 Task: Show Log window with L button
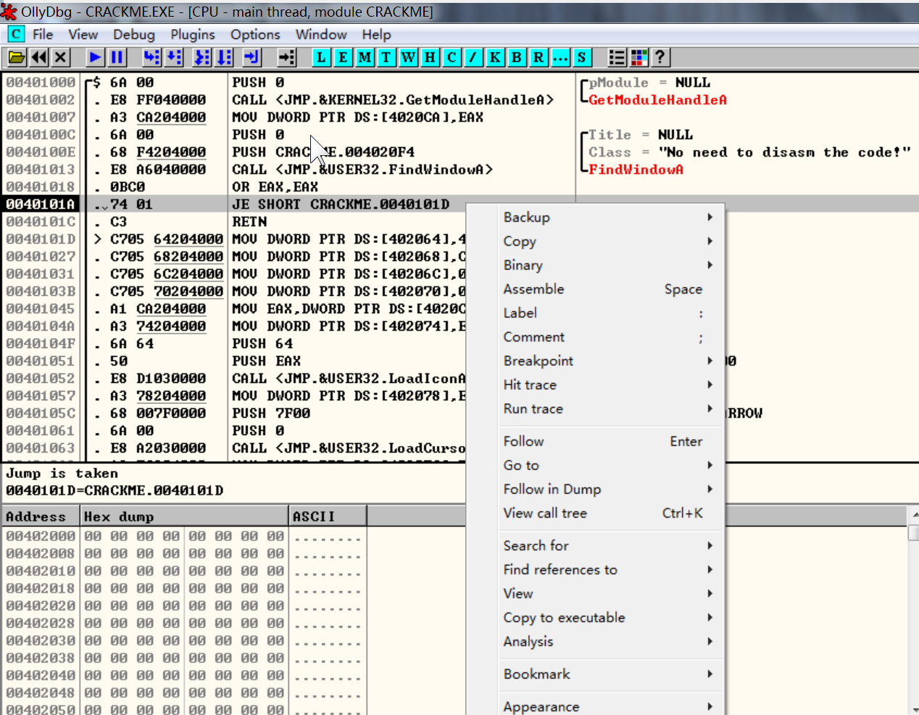click(321, 57)
